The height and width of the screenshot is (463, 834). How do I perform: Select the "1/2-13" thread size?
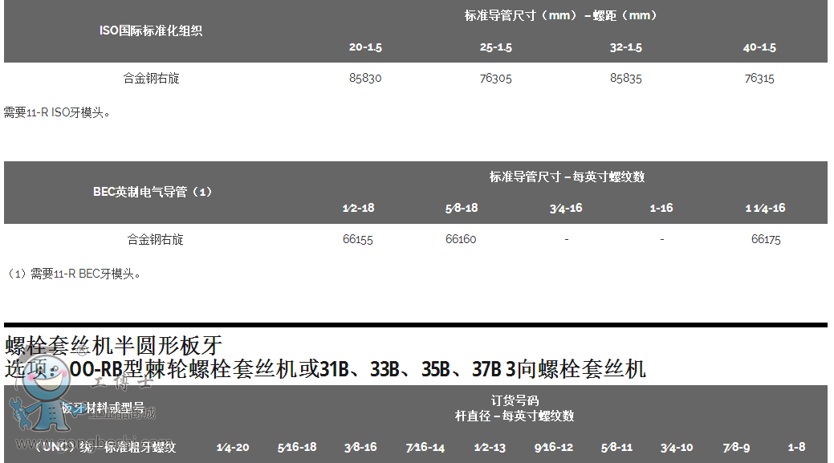click(490, 448)
